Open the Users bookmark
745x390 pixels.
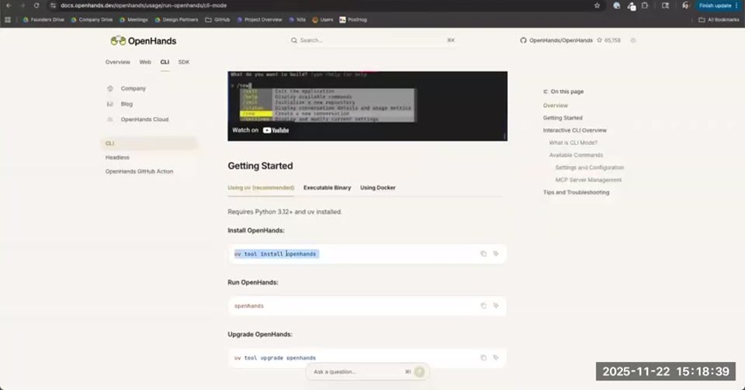coord(323,20)
